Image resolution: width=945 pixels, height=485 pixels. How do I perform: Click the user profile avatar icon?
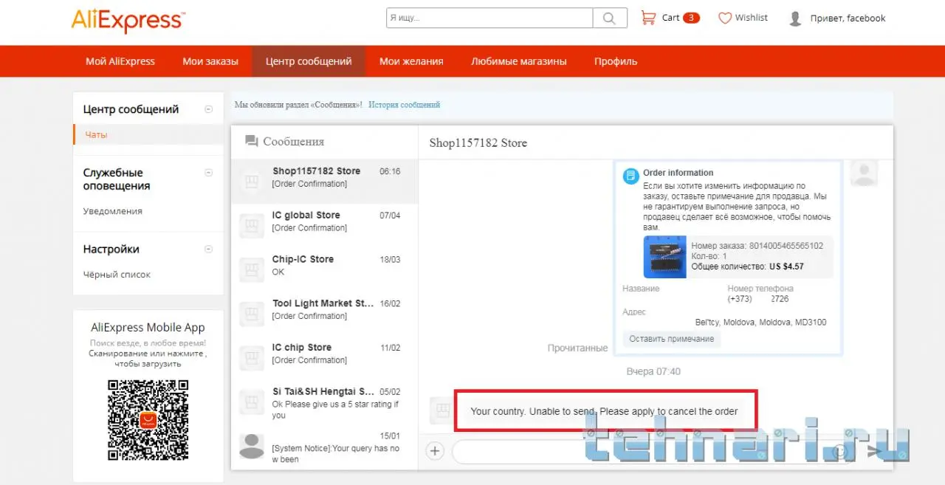click(x=795, y=18)
